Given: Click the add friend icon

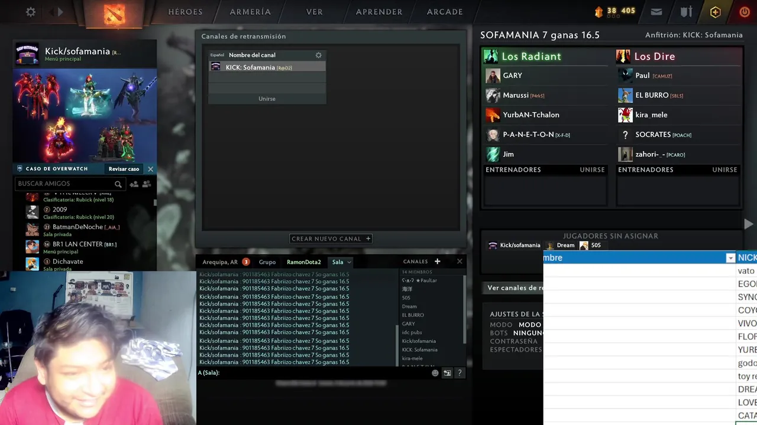Looking at the screenshot, I should pyautogui.click(x=134, y=184).
